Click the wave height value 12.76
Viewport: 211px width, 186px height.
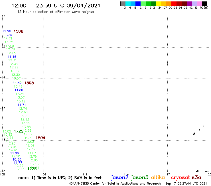click(x=11, y=49)
